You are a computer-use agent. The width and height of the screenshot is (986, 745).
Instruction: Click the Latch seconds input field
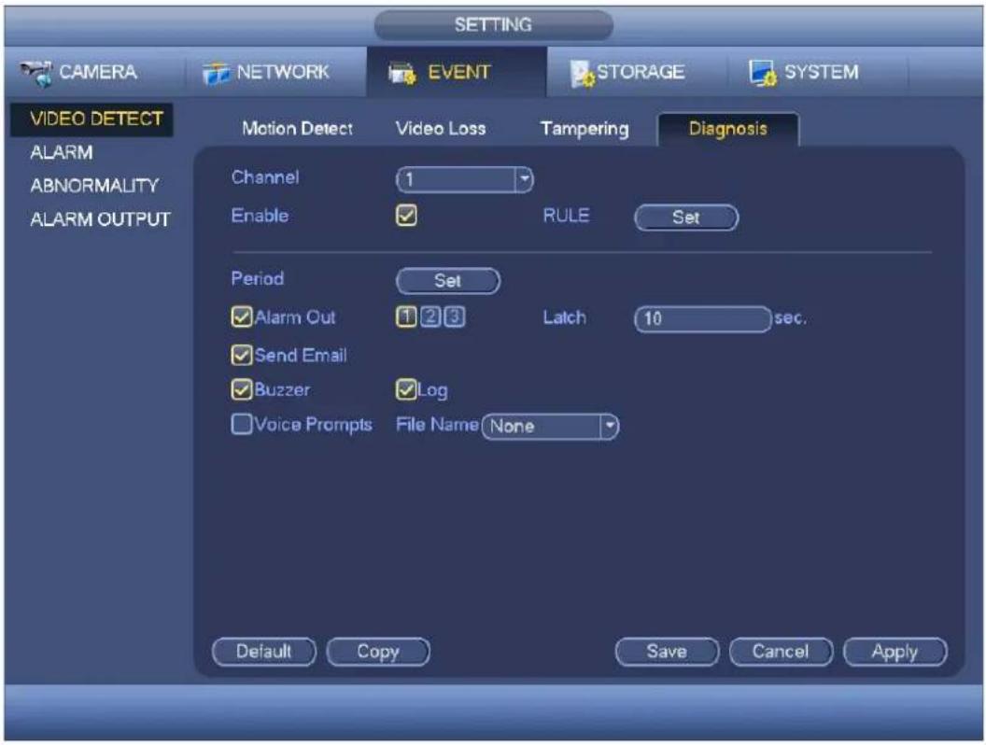point(702,319)
